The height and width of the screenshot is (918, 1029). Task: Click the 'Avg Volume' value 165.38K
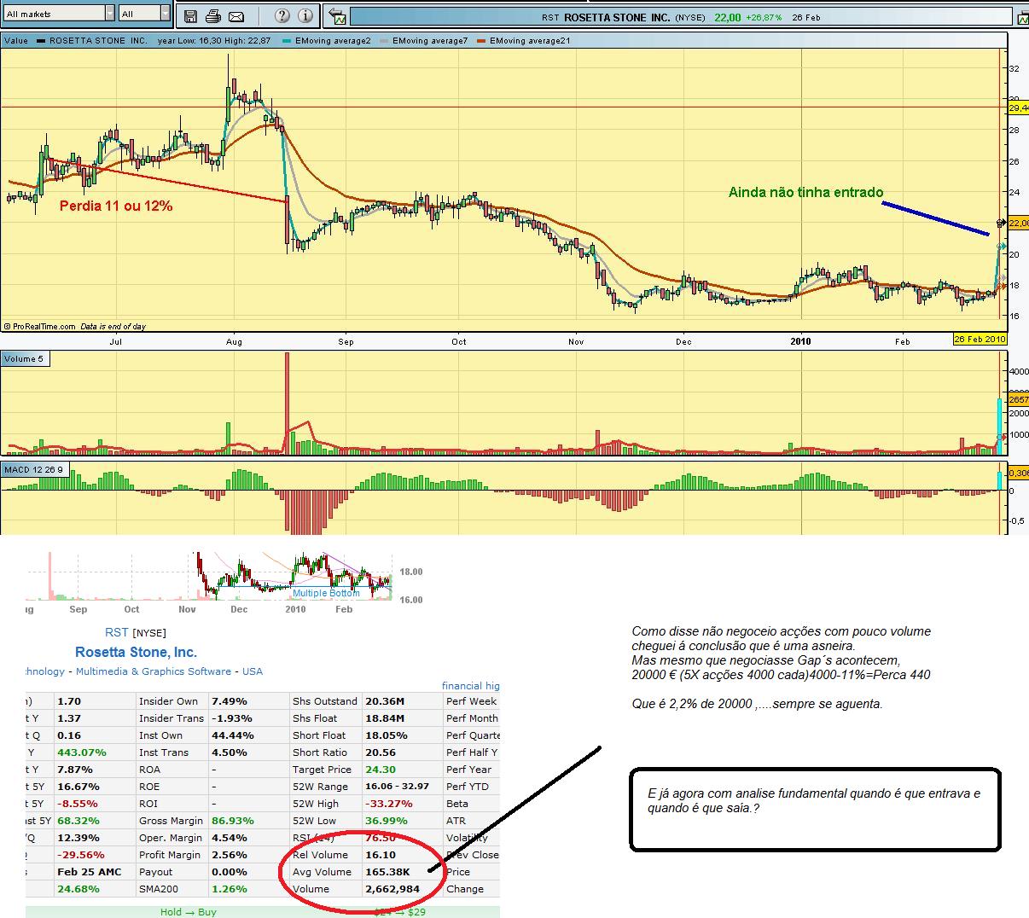(x=387, y=872)
